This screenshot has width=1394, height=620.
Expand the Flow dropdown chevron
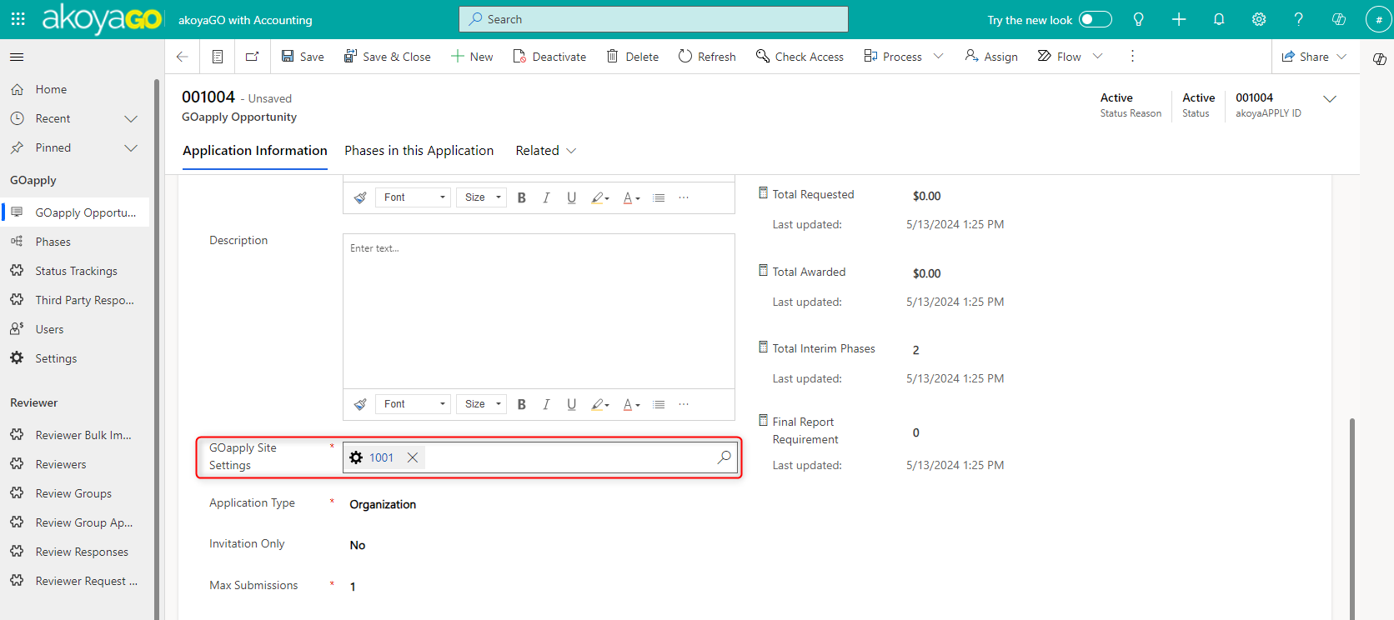(x=1098, y=57)
